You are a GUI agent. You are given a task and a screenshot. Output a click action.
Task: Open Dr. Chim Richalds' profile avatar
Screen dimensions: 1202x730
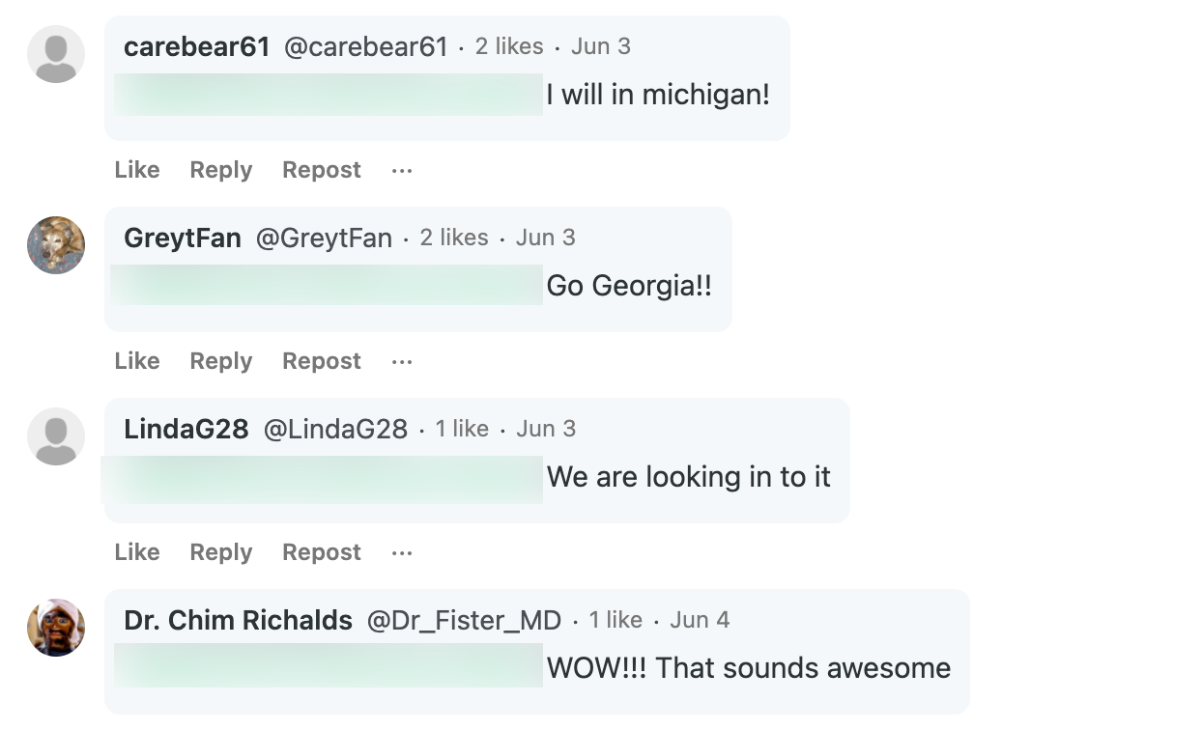[x=56, y=628]
